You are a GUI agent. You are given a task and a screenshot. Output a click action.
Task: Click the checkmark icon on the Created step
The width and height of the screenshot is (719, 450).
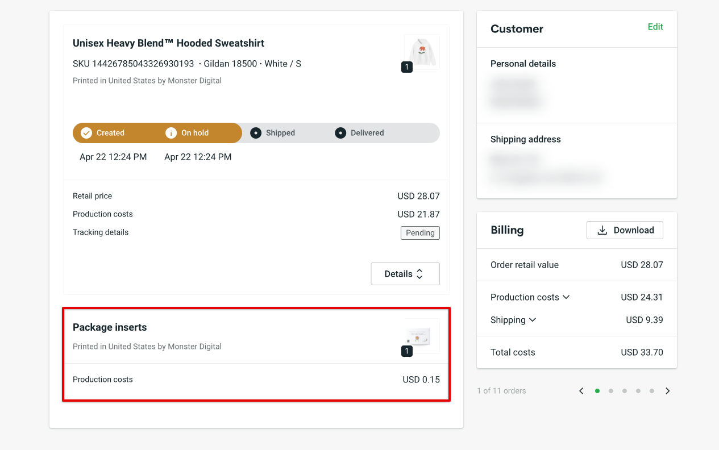coord(86,132)
